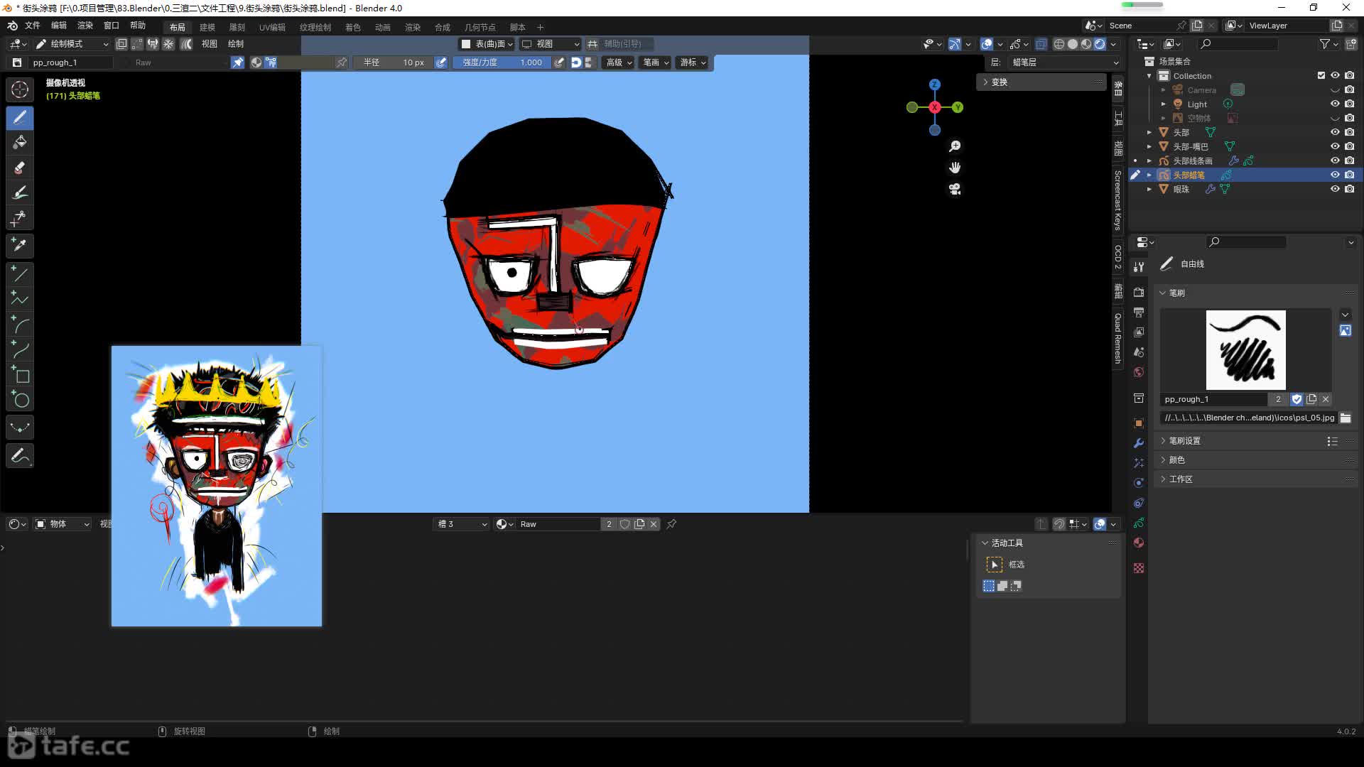Image resolution: width=1364 pixels, height=767 pixels.
Task: Switch to 建模 workspace tab
Action: 207,27
